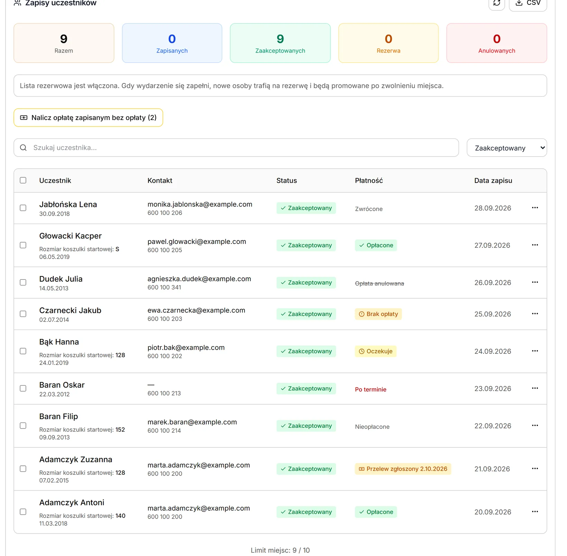Open more actions for Bąk Hanna
The width and height of the screenshot is (567, 556).
(x=535, y=351)
